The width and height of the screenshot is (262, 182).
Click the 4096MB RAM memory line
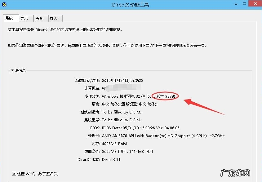[115, 144]
